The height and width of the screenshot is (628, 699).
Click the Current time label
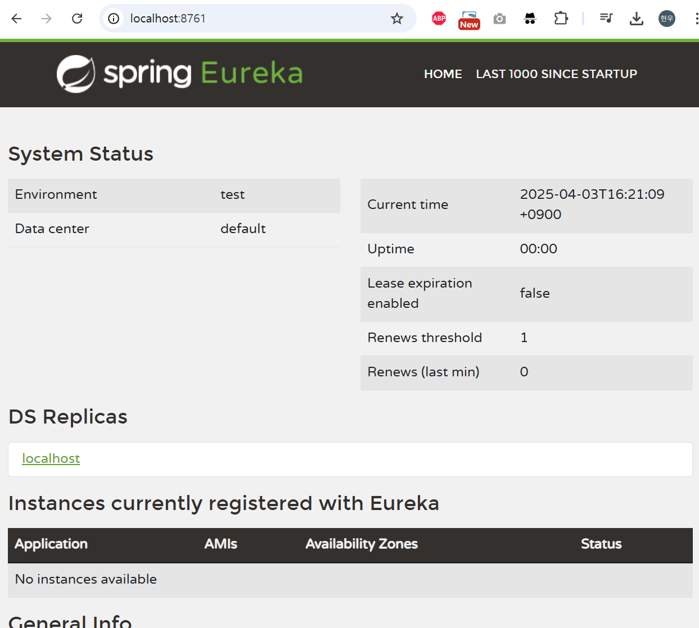click(x=408, y=204)
